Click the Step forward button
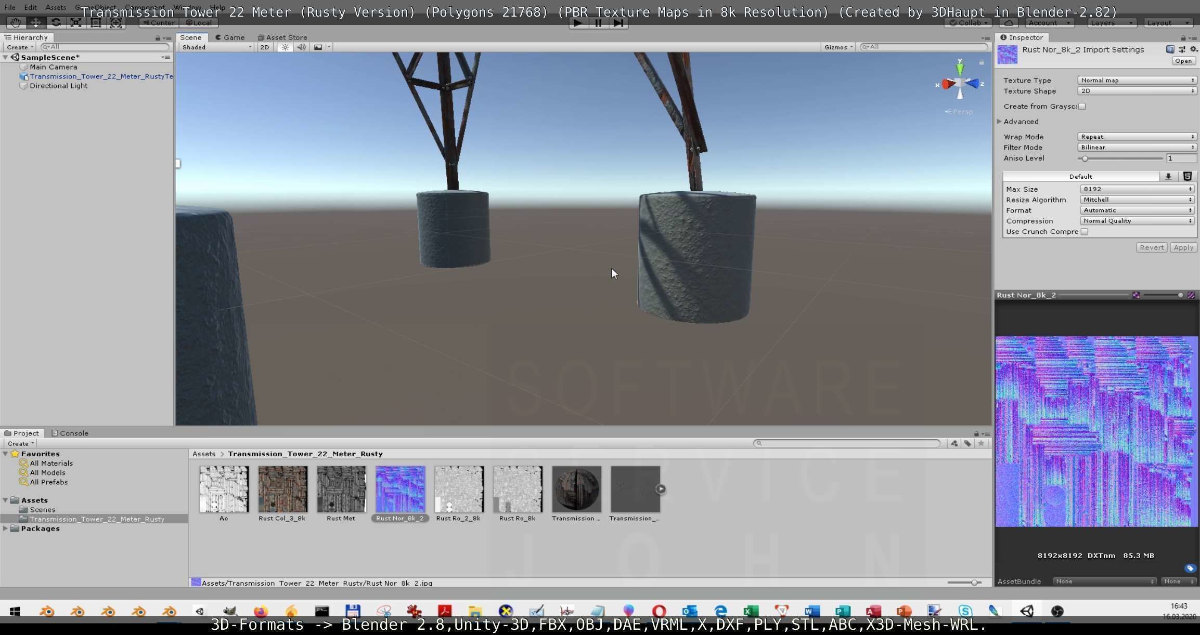 618,23
